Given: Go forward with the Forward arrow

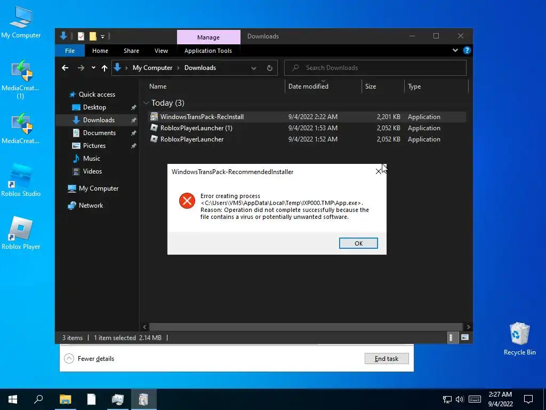Looking at the screenshot, I should [x=81, y=68].
